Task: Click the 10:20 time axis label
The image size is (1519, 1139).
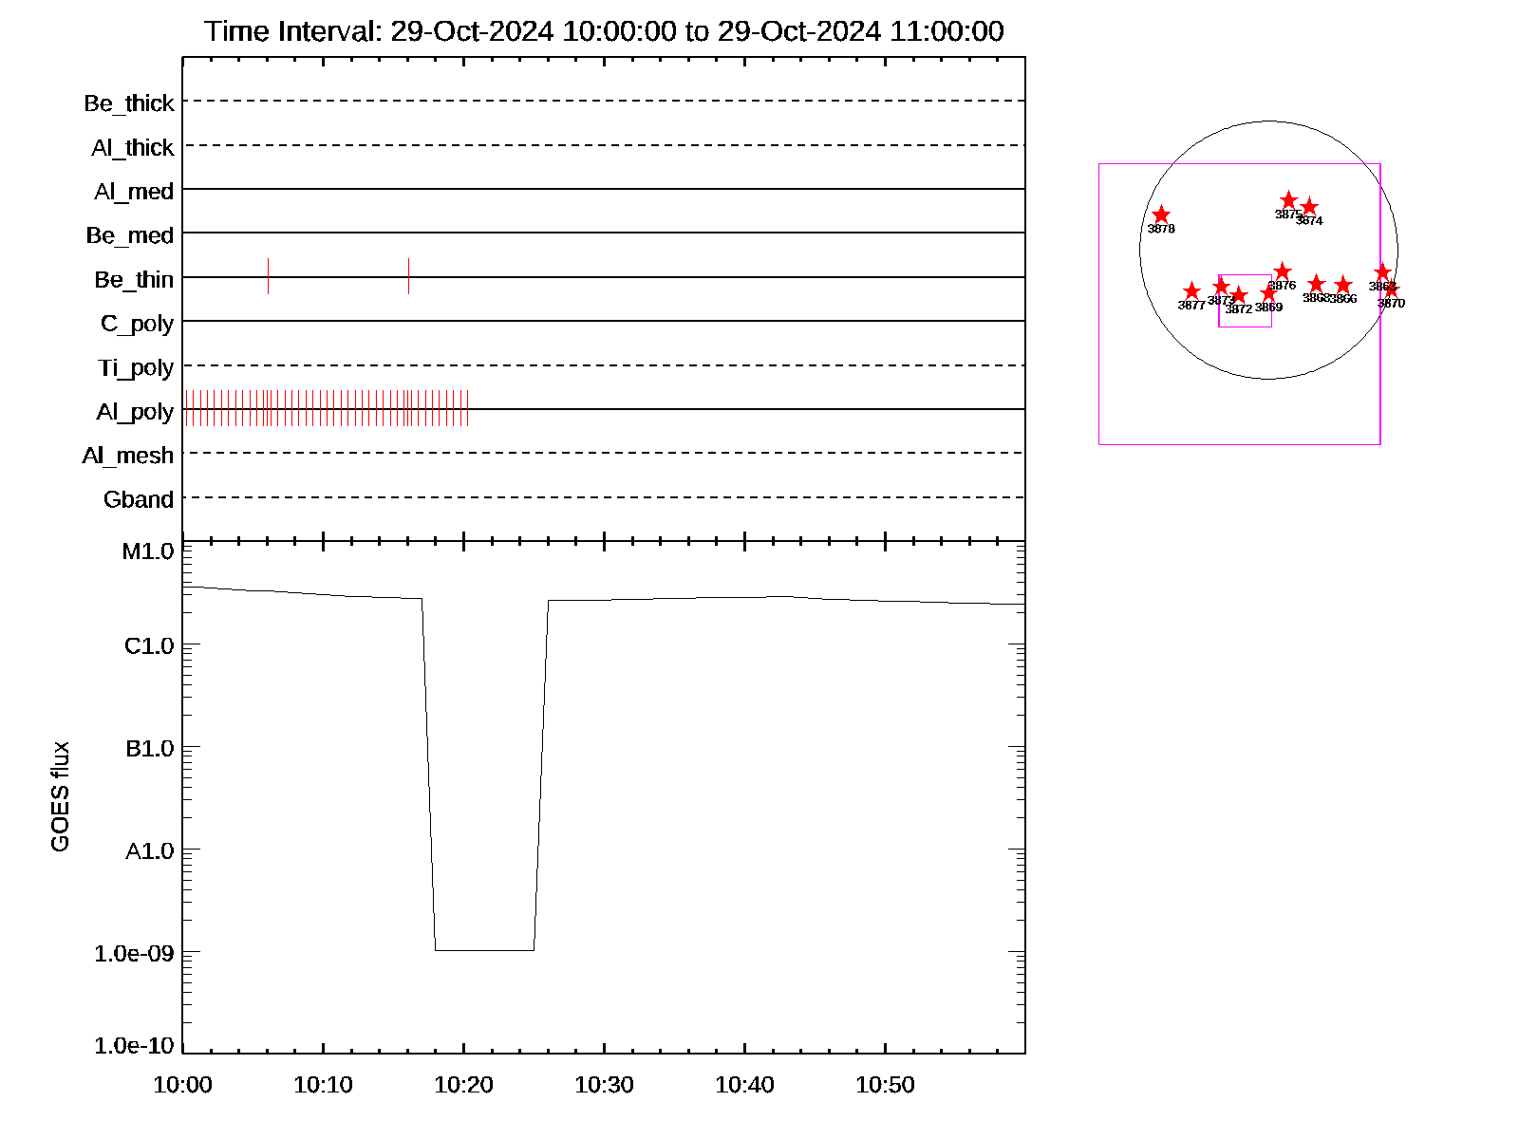Action: pyautogui.click(x=463, y=1085)
